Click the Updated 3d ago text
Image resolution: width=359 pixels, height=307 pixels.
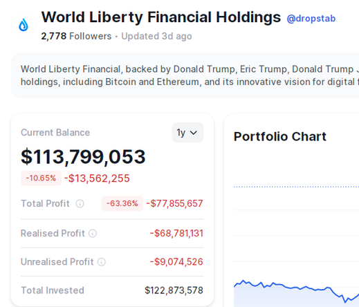pos(156,36)
